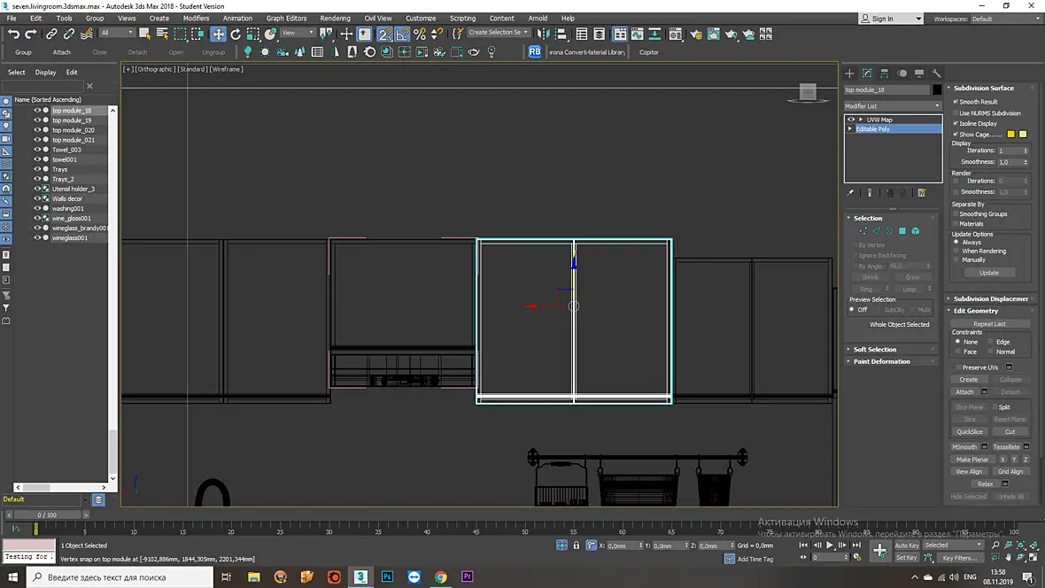Open the Customize menu
The image size is (1045, 588).
pyautogui.click(x=421, y=18)
